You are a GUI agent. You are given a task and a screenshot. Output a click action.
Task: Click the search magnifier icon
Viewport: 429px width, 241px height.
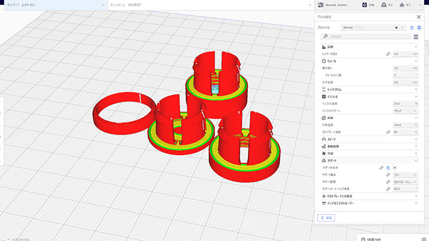click(325, 36)
